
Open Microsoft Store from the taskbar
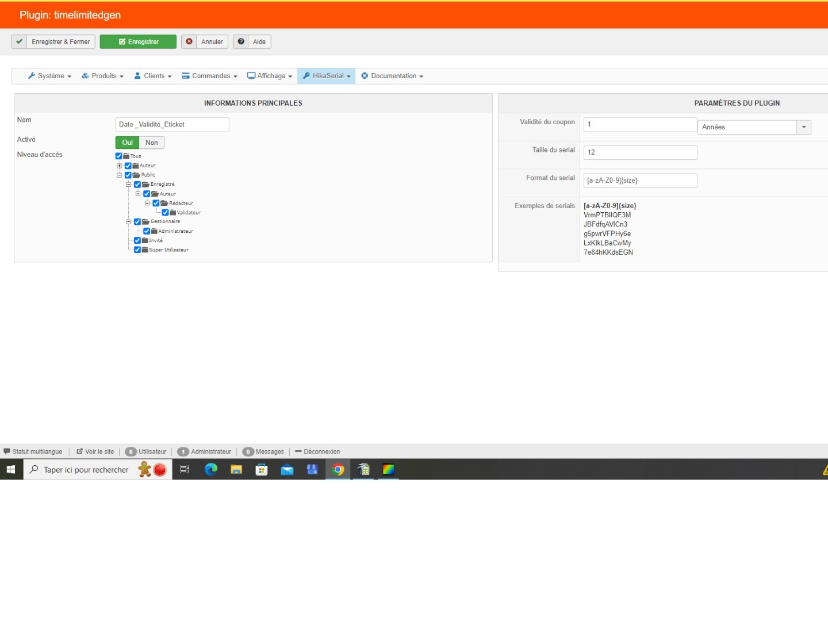point(262,470)
